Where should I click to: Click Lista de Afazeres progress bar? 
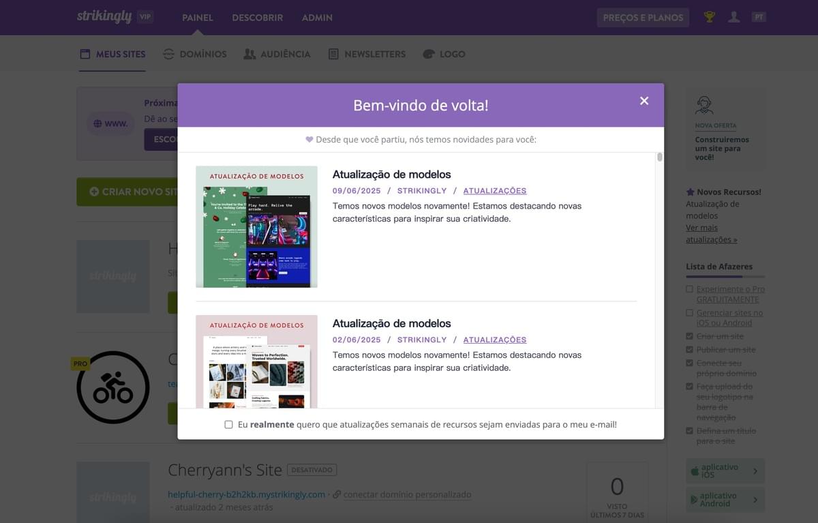(x=725, y=277)
